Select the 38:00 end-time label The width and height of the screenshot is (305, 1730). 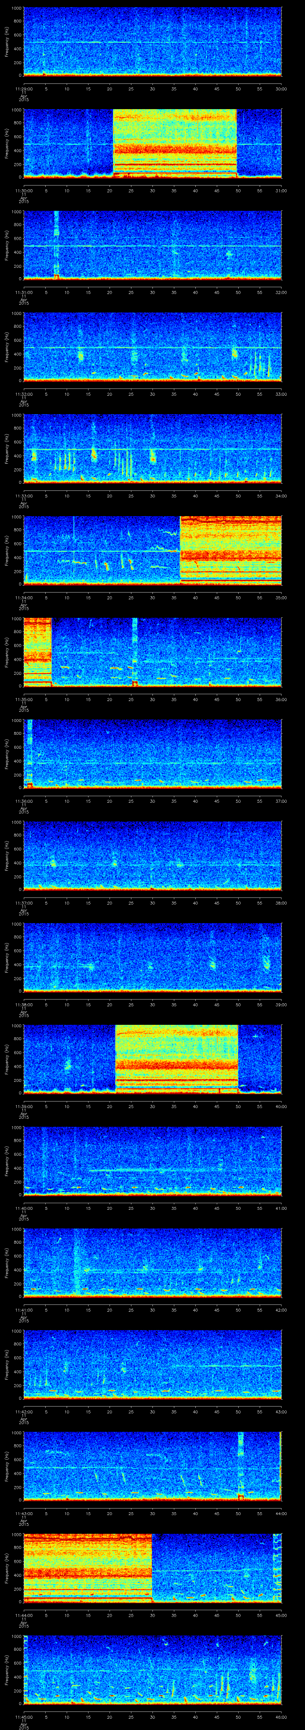[281, 902]
